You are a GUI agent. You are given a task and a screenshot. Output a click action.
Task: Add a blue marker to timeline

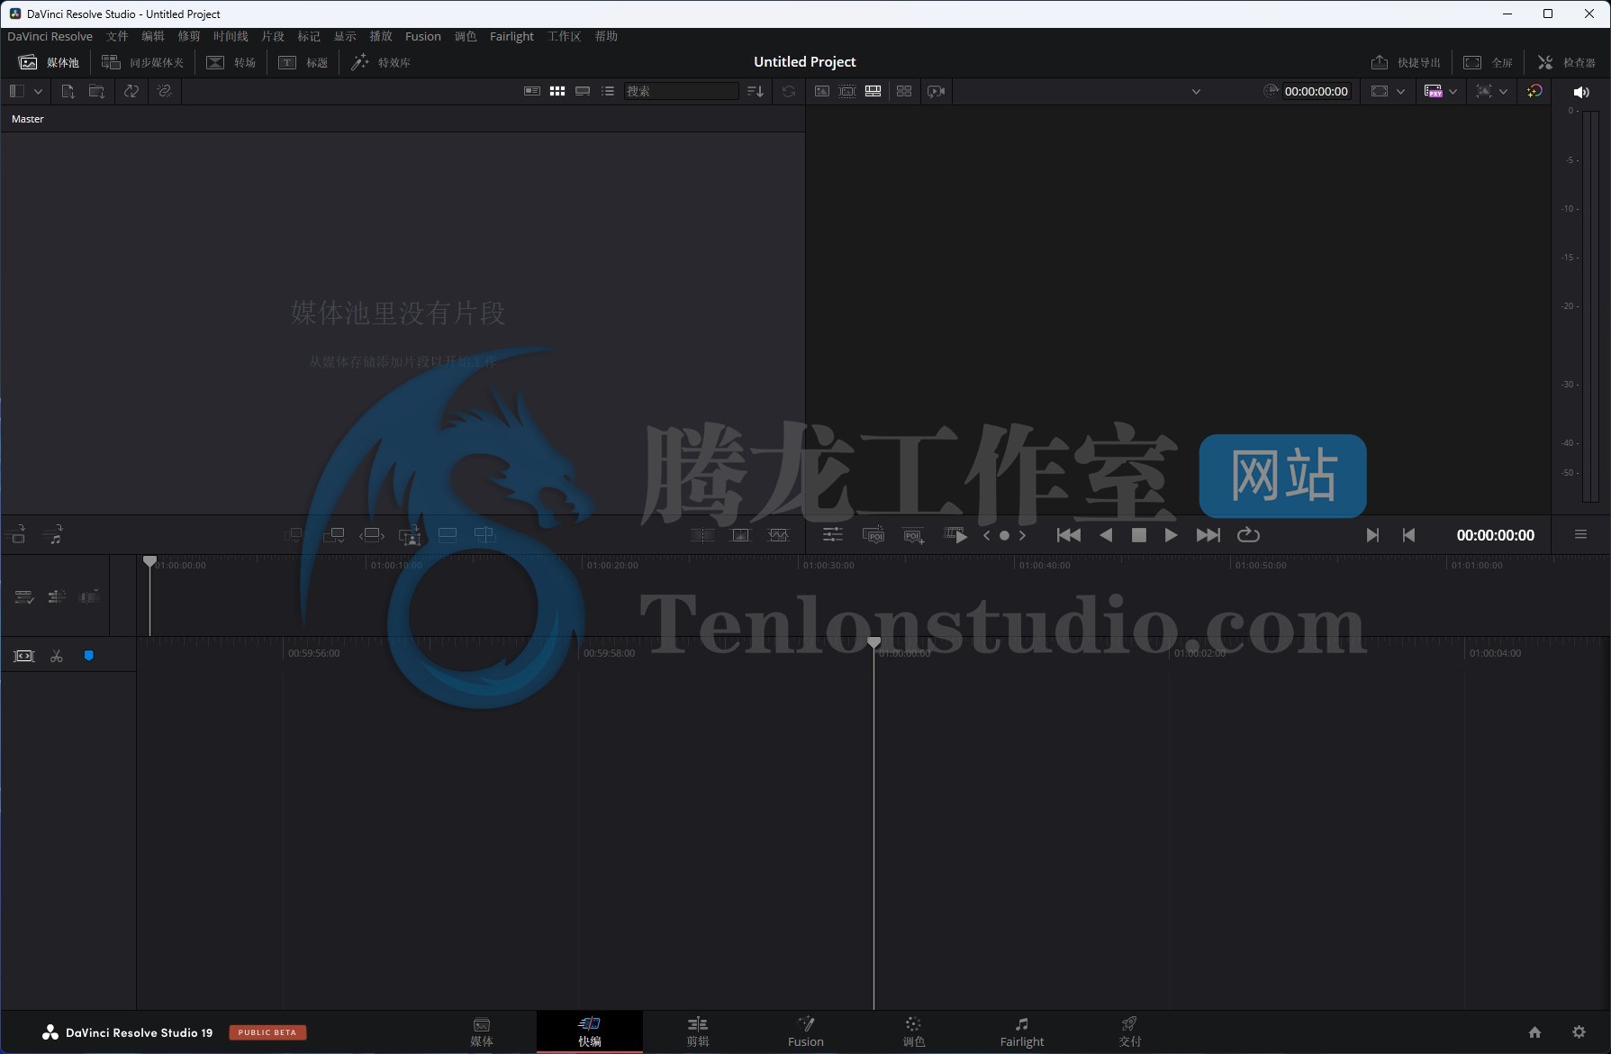88,656
